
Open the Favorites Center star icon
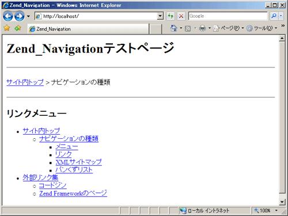tap(7, 28)
